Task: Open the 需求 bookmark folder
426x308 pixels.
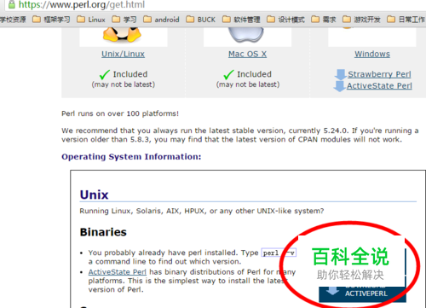Action: click(x=324, y=20)
